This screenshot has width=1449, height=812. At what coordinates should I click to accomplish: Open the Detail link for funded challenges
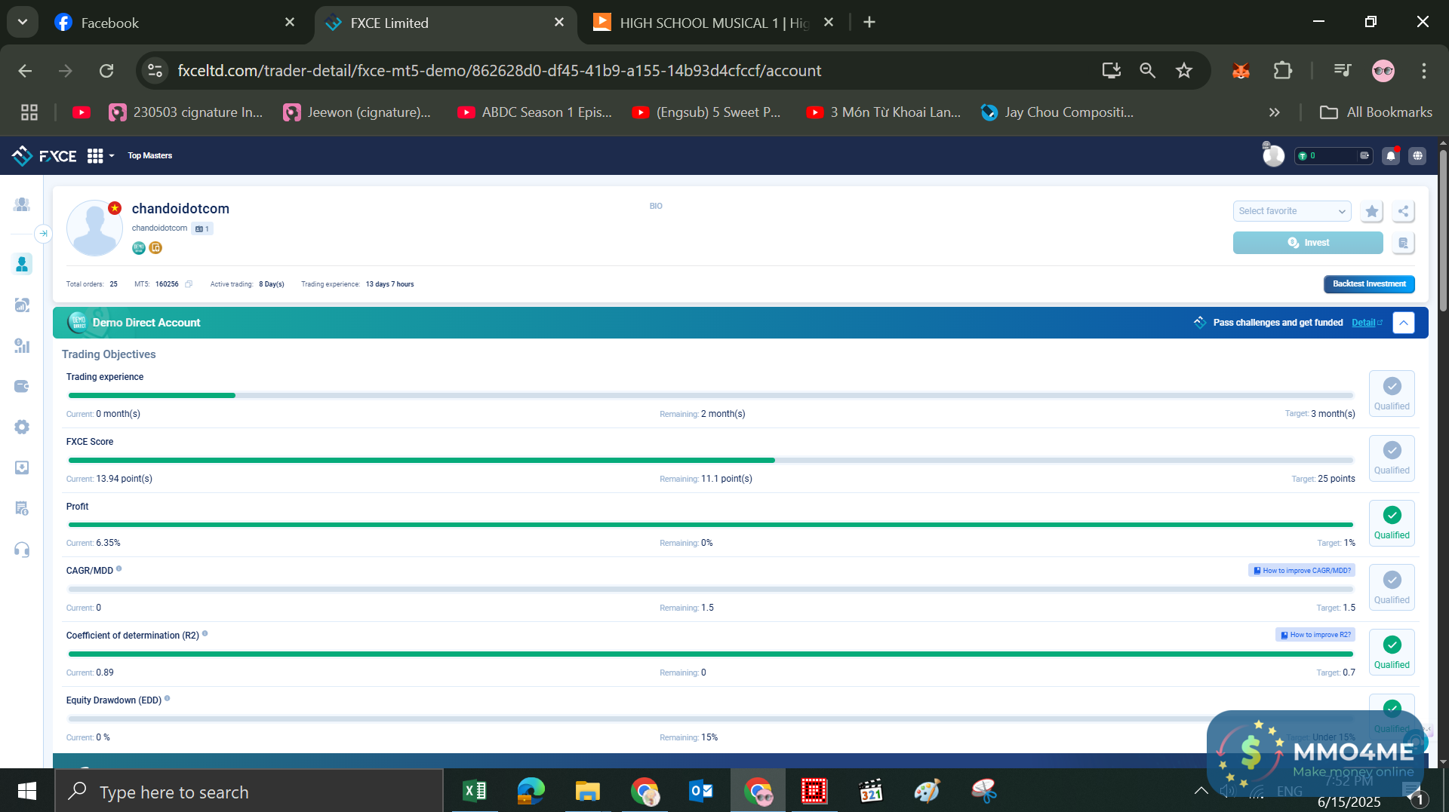pyautogui.click(x=1367, y=323)
